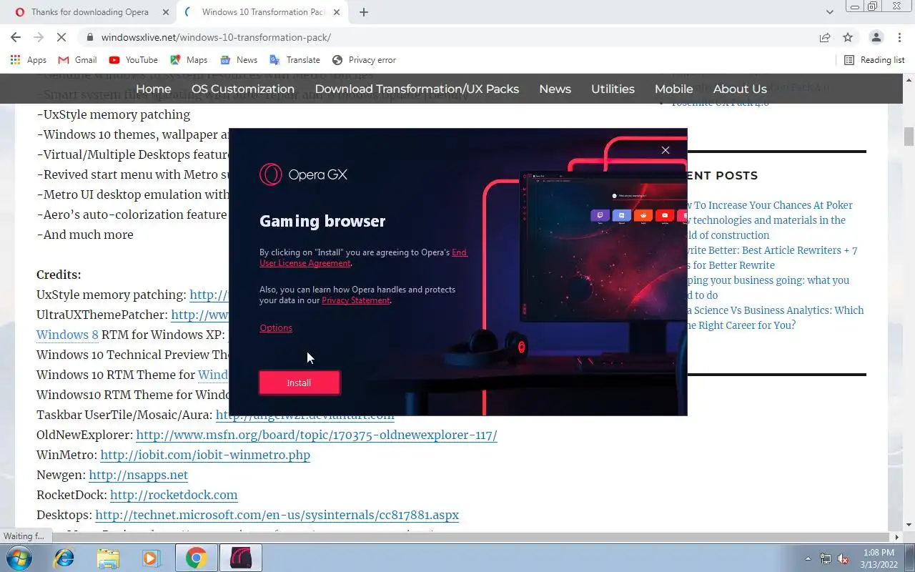Click the scroll up arrow on page scrollbar
This screenshot has height=572, width=915.
[909, 79]
